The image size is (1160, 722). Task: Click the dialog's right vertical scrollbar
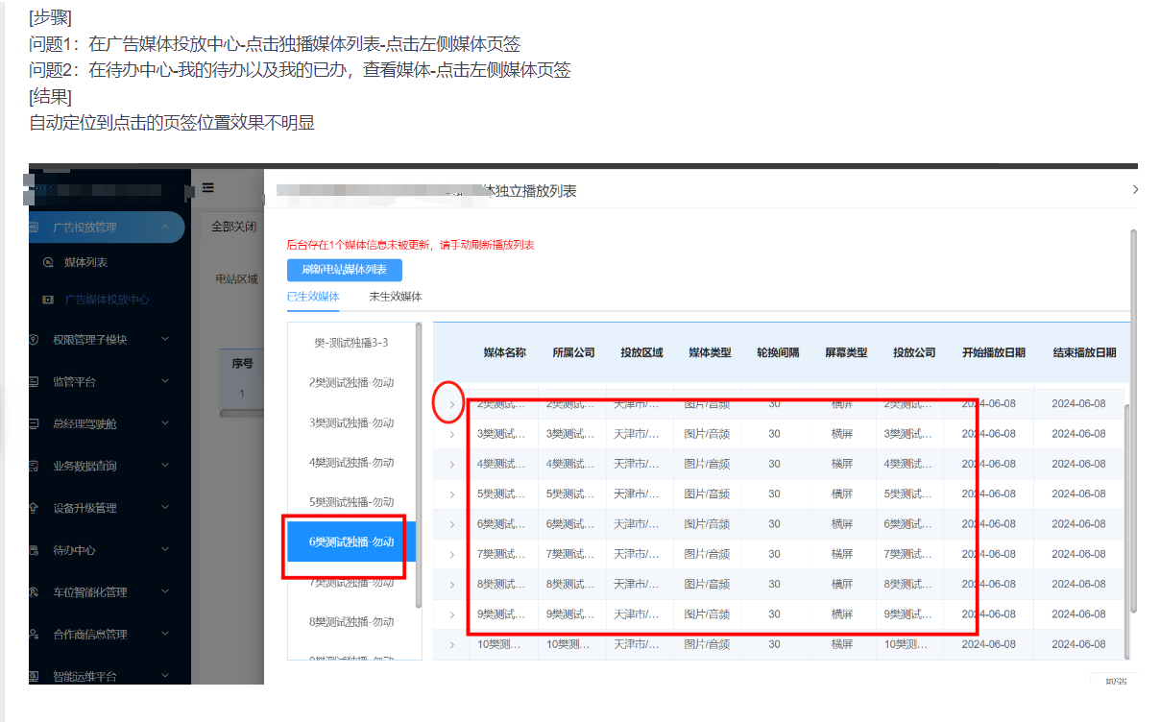(x=1134, y=419)
